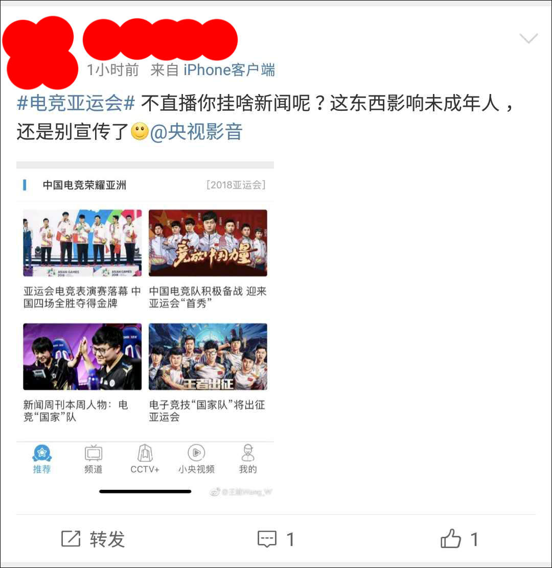Go to 我的 profile icon

[x=248, y=453]
